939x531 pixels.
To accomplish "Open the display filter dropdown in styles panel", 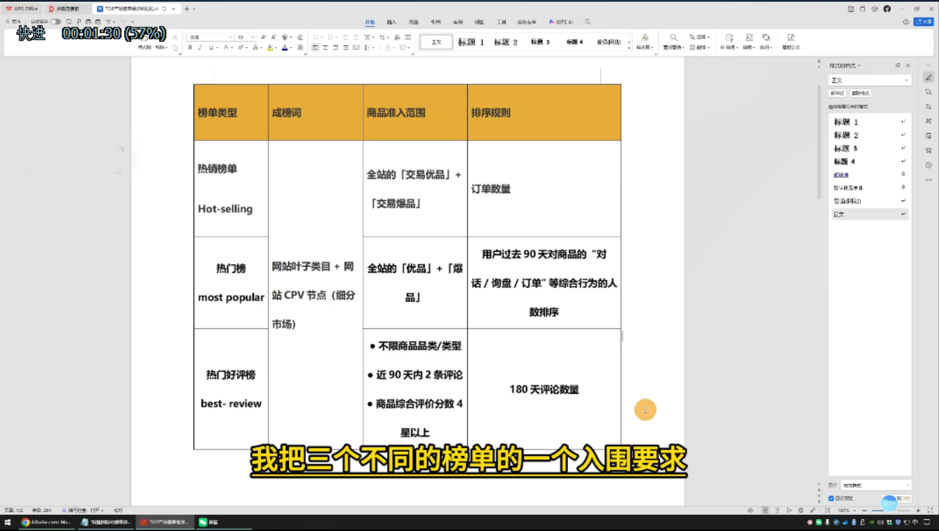I will coord(875,485).
